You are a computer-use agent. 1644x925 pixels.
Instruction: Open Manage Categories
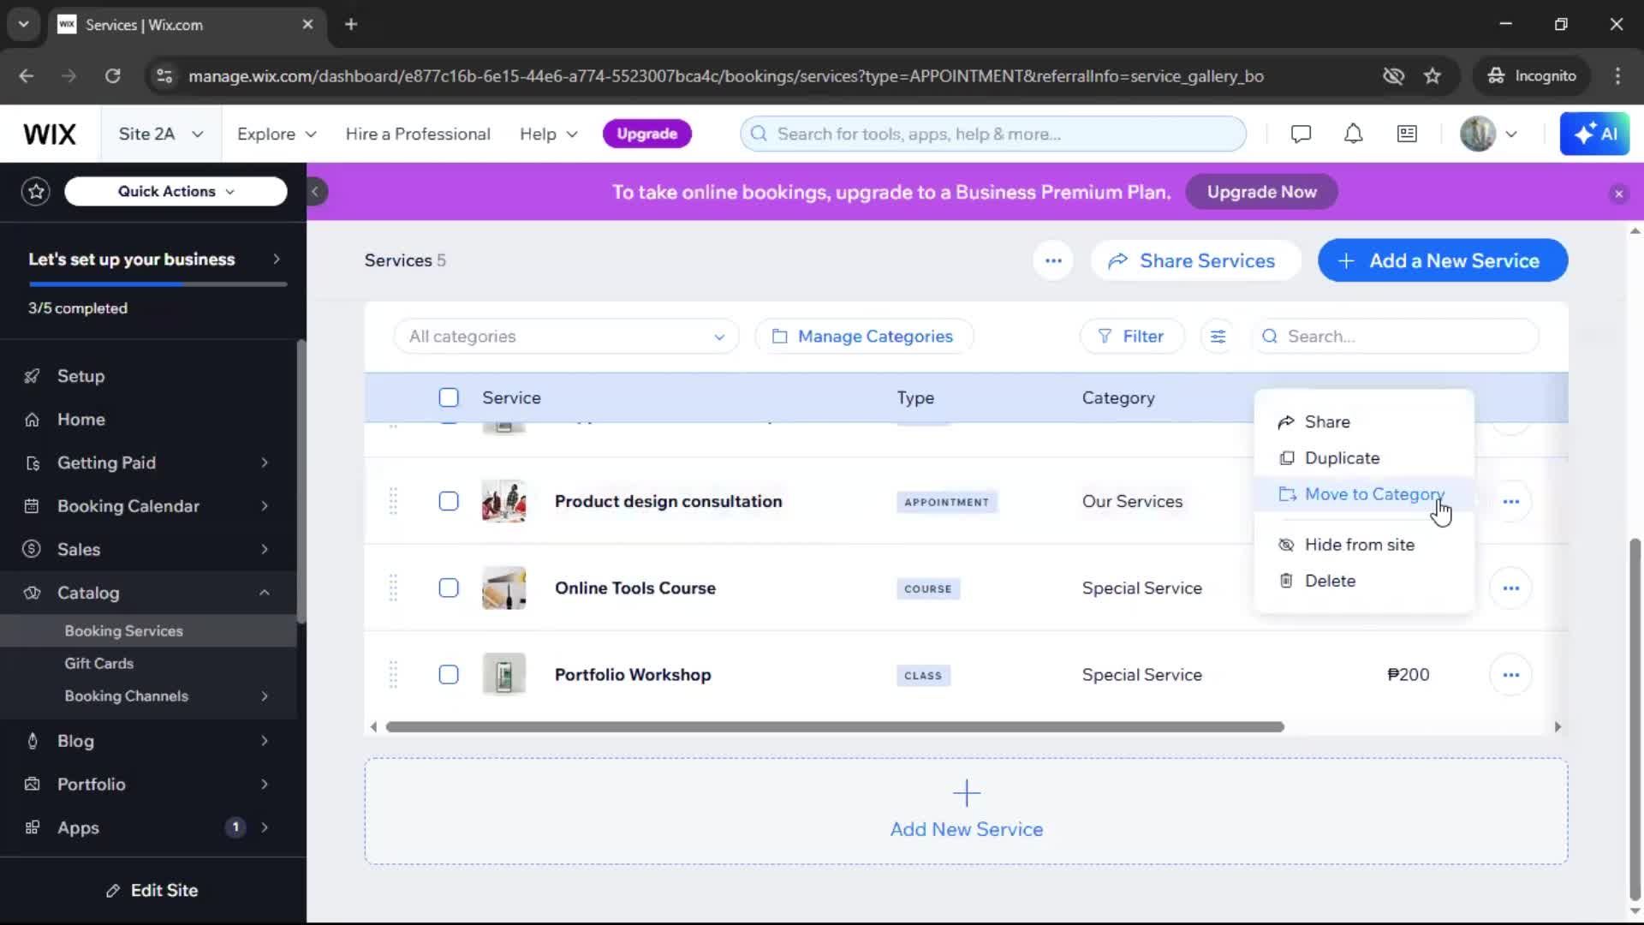click(x=863, y=337)
